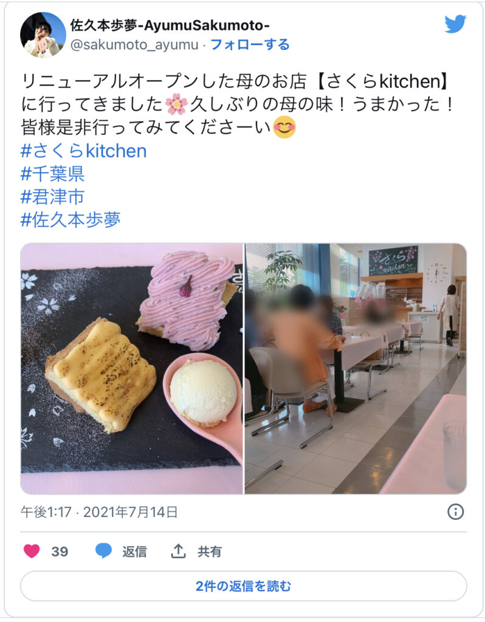Open the tweet info circle icon
485x622 pixels.
pyautogui.click(x=455, y=511)
